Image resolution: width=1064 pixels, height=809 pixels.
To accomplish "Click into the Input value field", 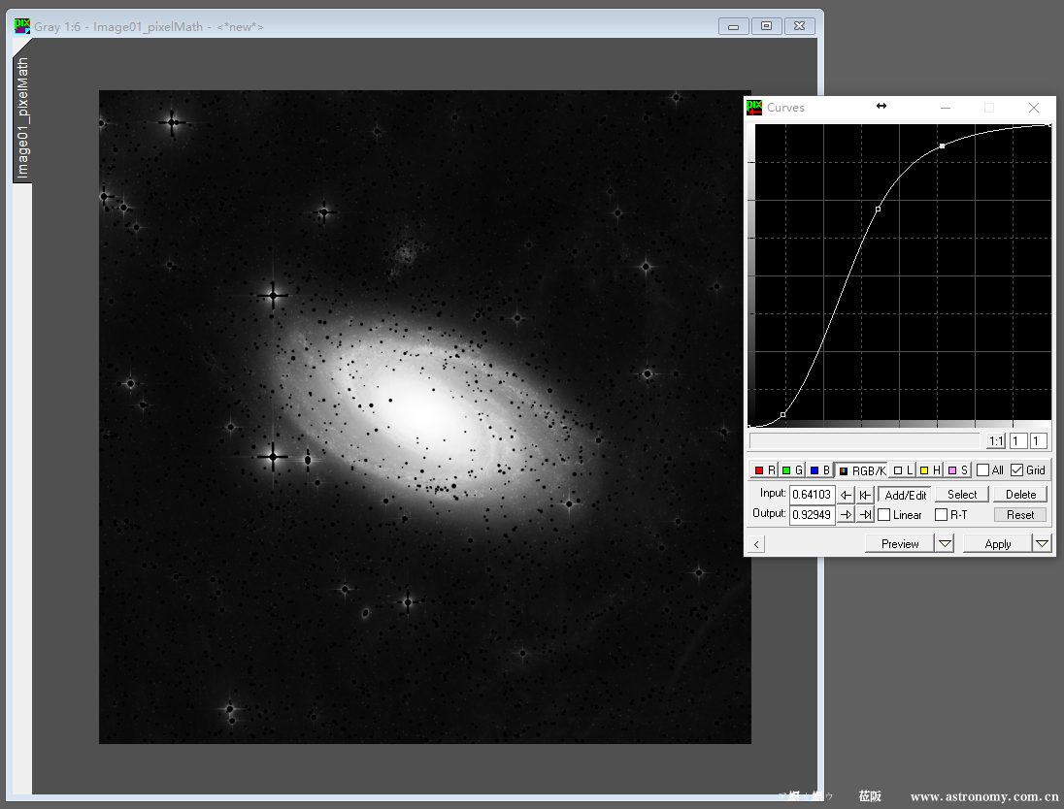I will point(812,495).
